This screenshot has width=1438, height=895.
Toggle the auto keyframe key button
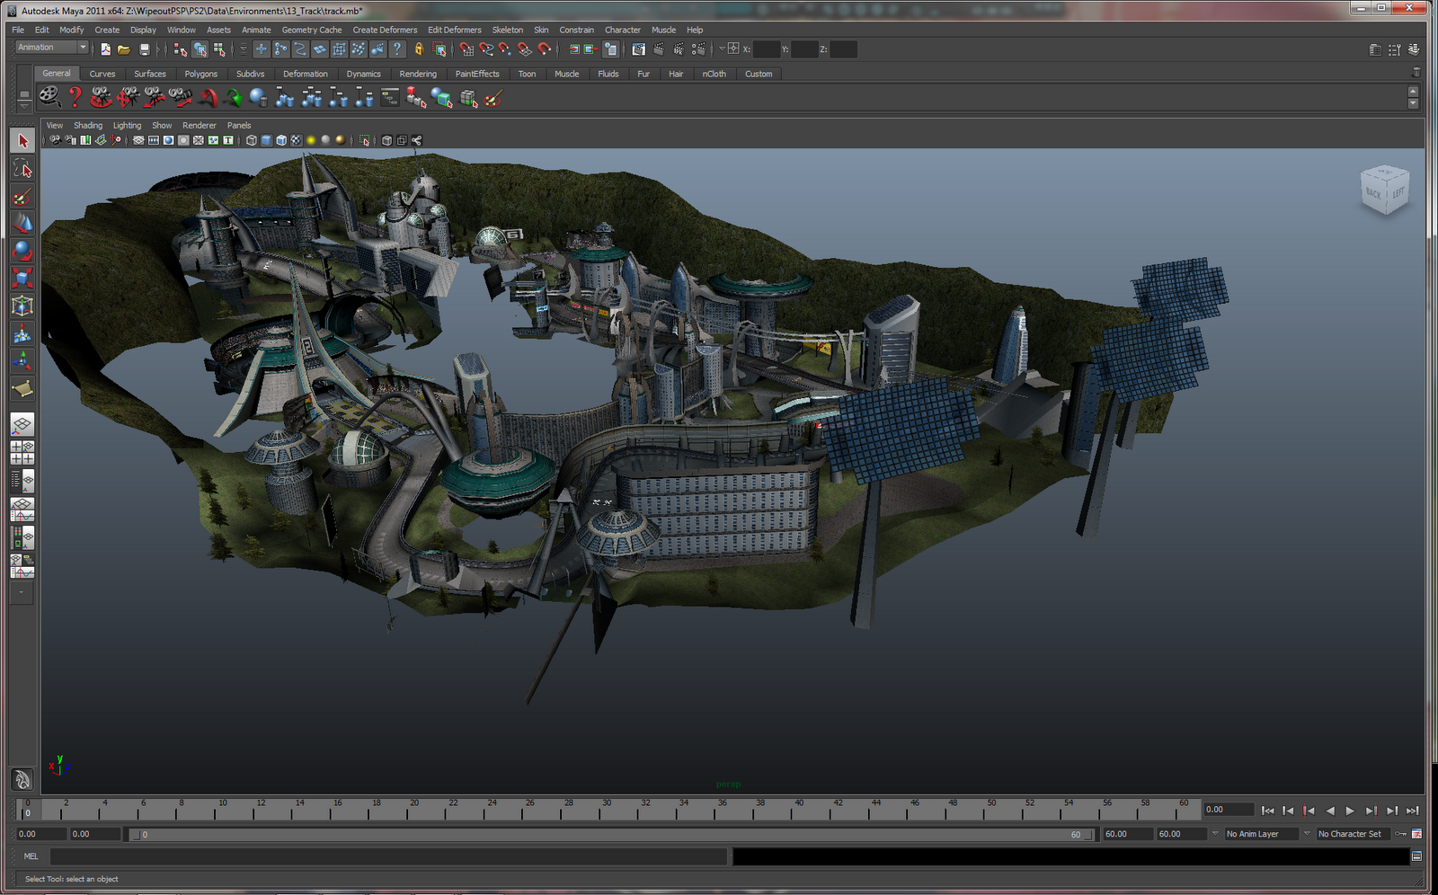[1401, 834]
